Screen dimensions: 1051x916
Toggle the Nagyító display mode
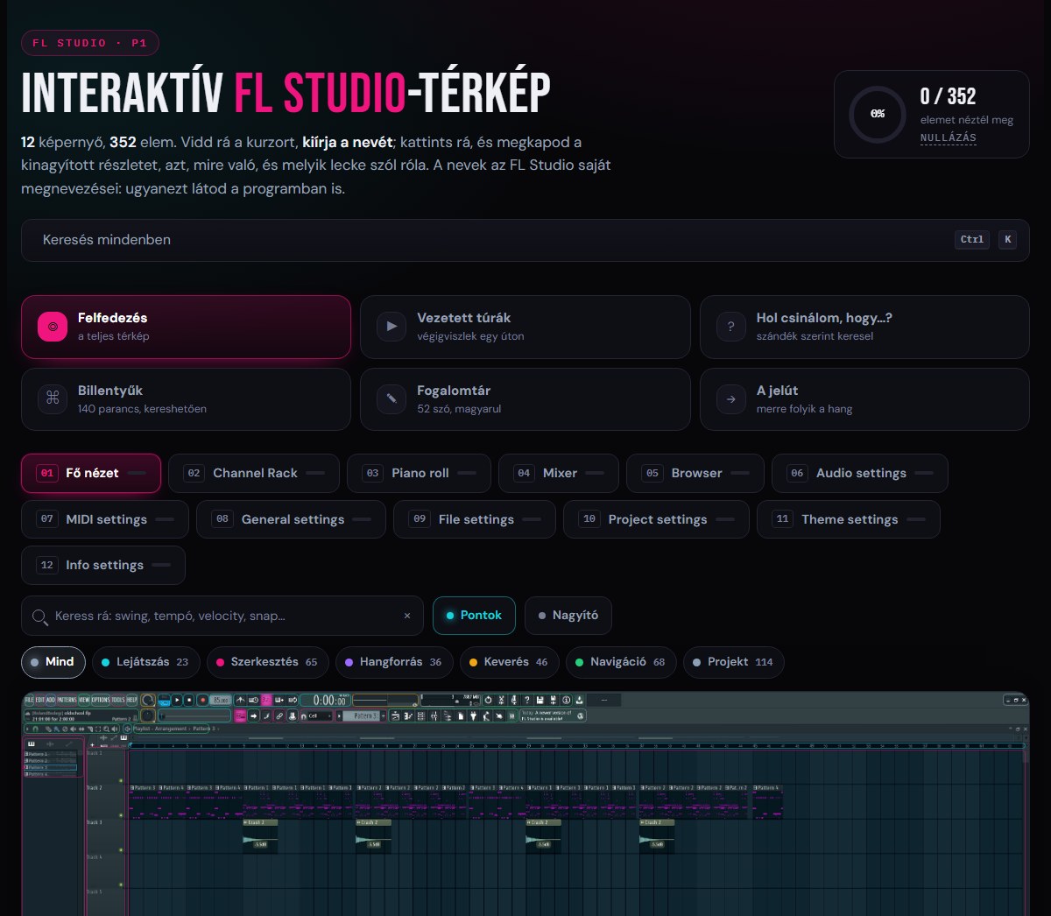pos(568,616)
